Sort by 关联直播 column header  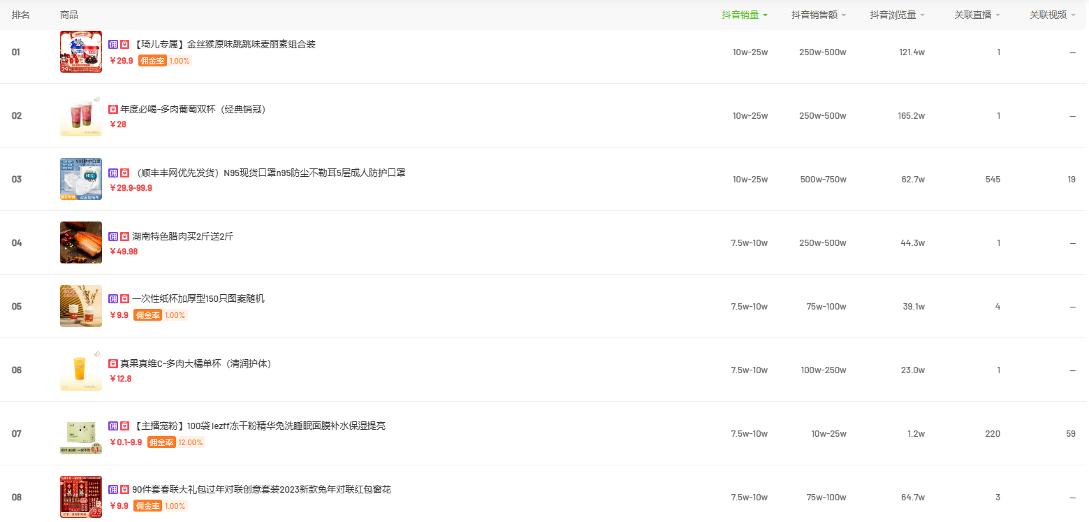point(977,15)
